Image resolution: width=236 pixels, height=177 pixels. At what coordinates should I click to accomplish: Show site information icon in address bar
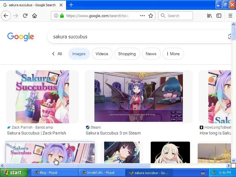[56, 16]
